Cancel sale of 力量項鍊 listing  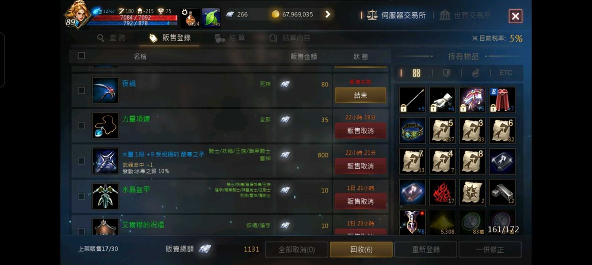pyautogui.click(x=360, y=131)
